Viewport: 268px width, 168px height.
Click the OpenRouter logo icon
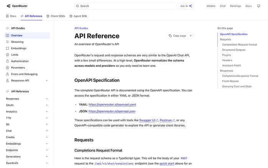pyautogui.click(x=8, y=6)
